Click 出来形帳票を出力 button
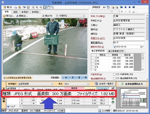This screenshot has height=114, width=150. 132,84
